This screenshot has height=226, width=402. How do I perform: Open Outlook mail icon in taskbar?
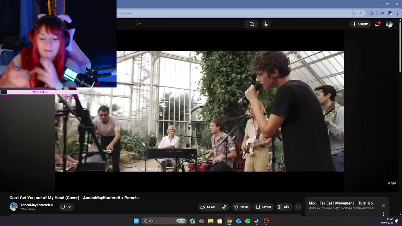pos(238,221)
